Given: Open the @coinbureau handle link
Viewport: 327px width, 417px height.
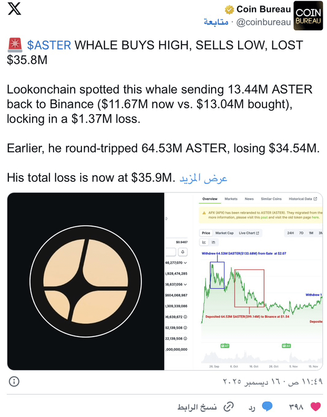Looking at the screenshot, I should click(263, 22).
